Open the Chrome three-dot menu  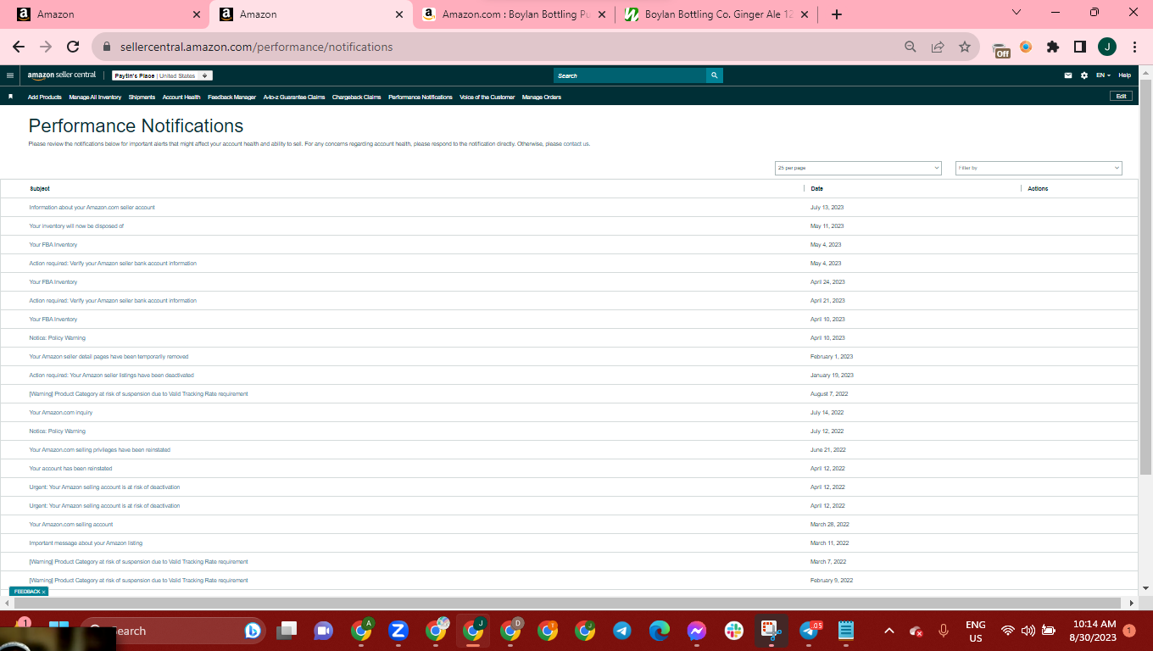click(1134, 47)
